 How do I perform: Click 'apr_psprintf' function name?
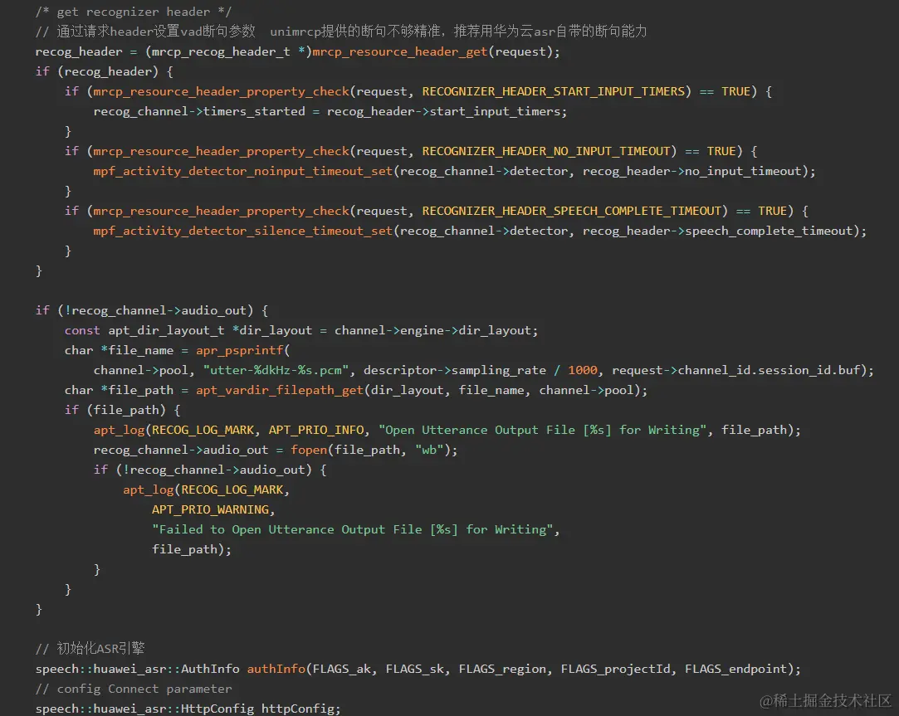pyautogui.click(x=240, y=350)
